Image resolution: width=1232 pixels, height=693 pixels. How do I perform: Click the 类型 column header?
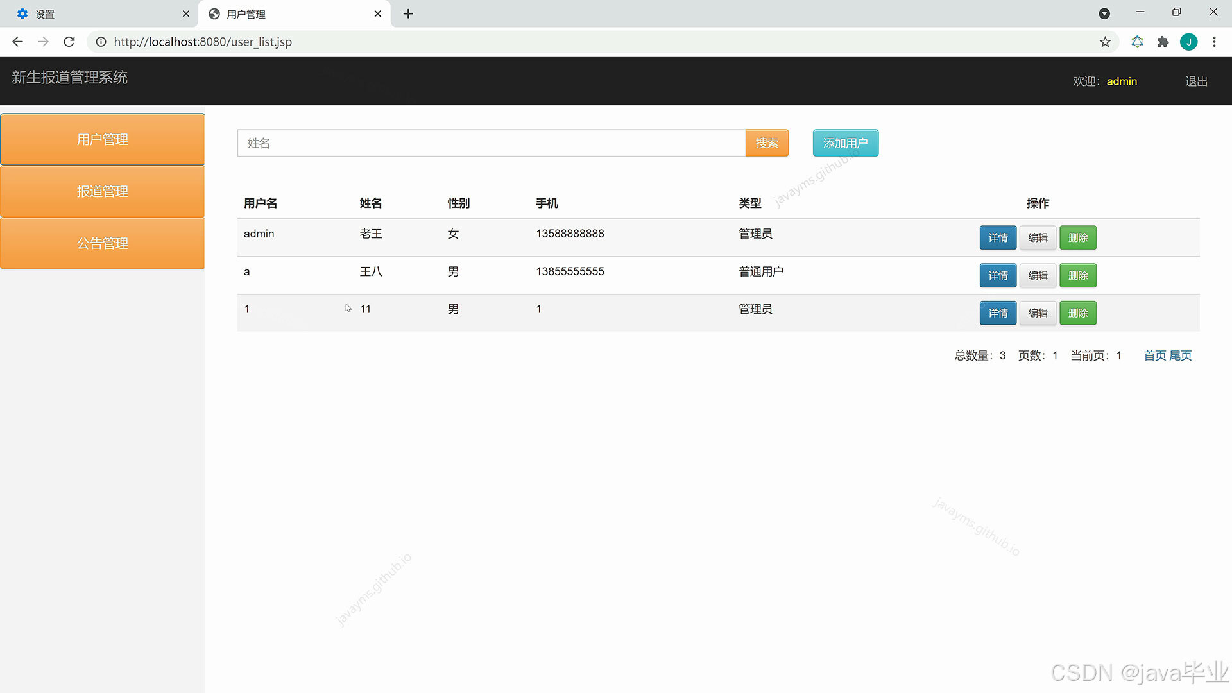(749, 203)
